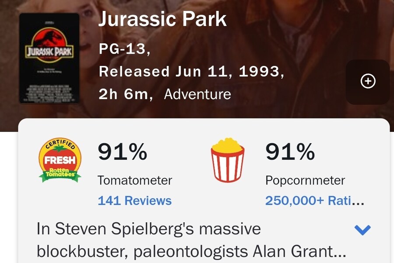Click the Jurassic Park movie title

(162, 19)
